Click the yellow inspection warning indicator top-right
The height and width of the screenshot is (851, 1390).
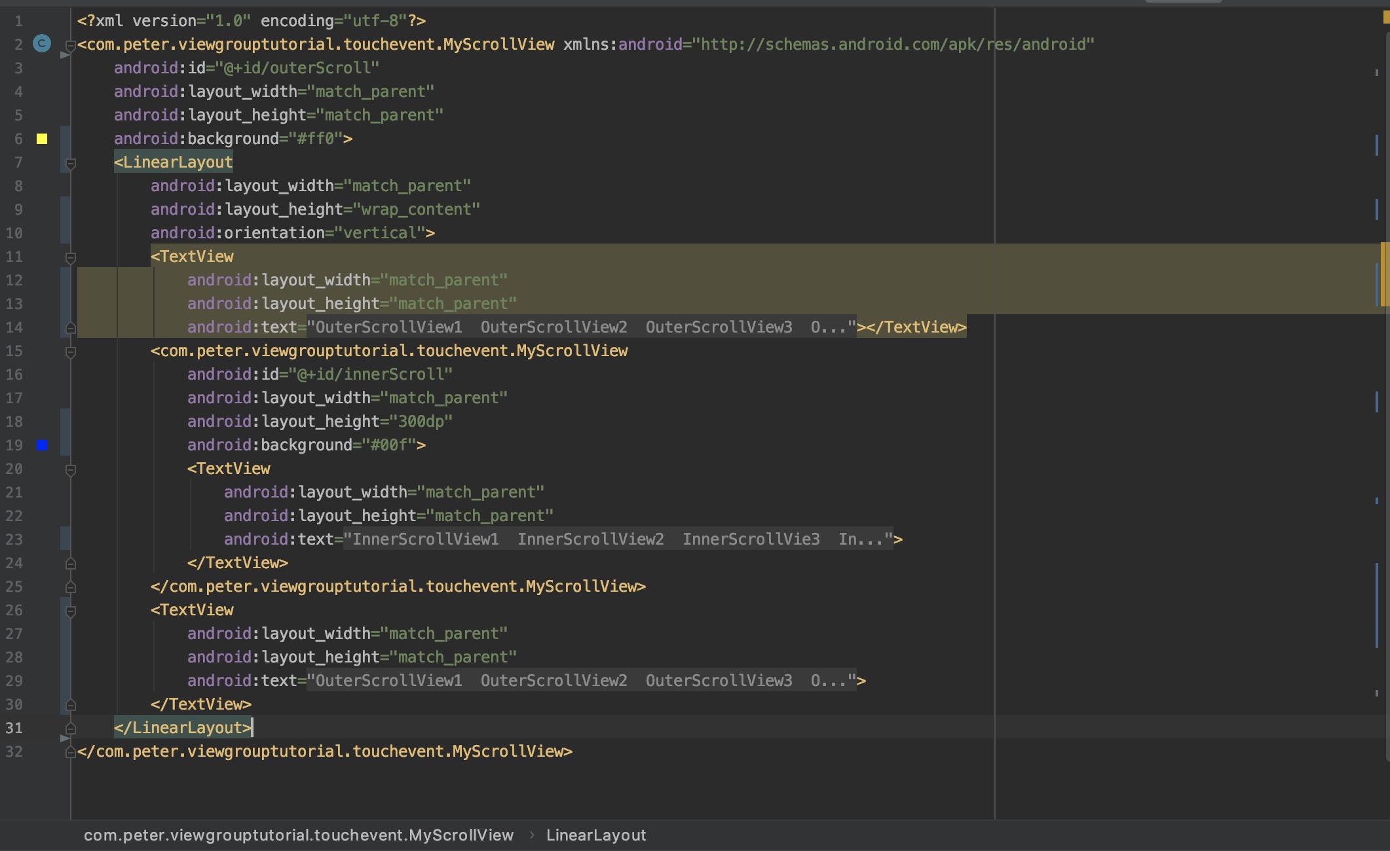(x=1386, y=18)
